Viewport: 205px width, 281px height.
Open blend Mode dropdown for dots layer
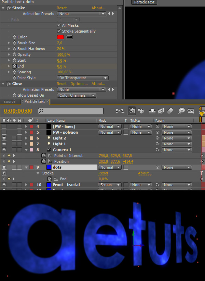pyautogui.click(x=110, y=167)
